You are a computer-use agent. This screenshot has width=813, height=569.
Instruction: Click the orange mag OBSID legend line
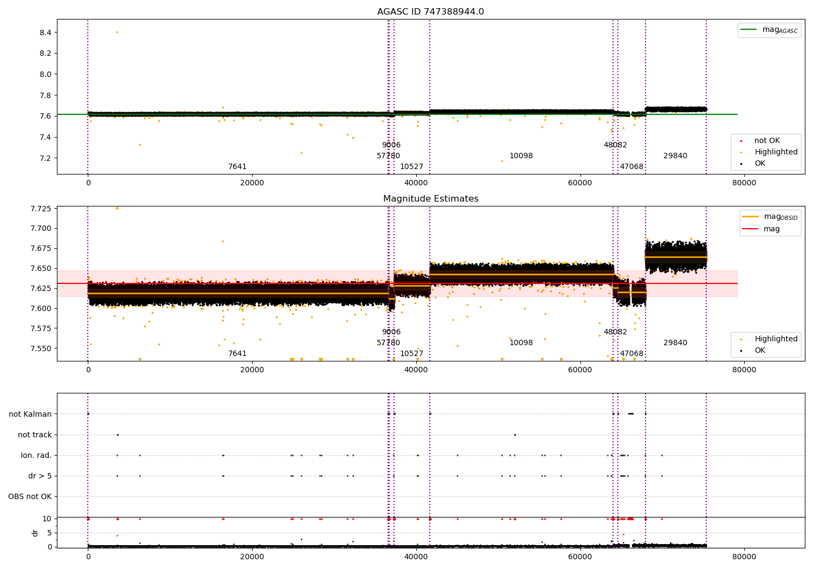tap(750, 216)
